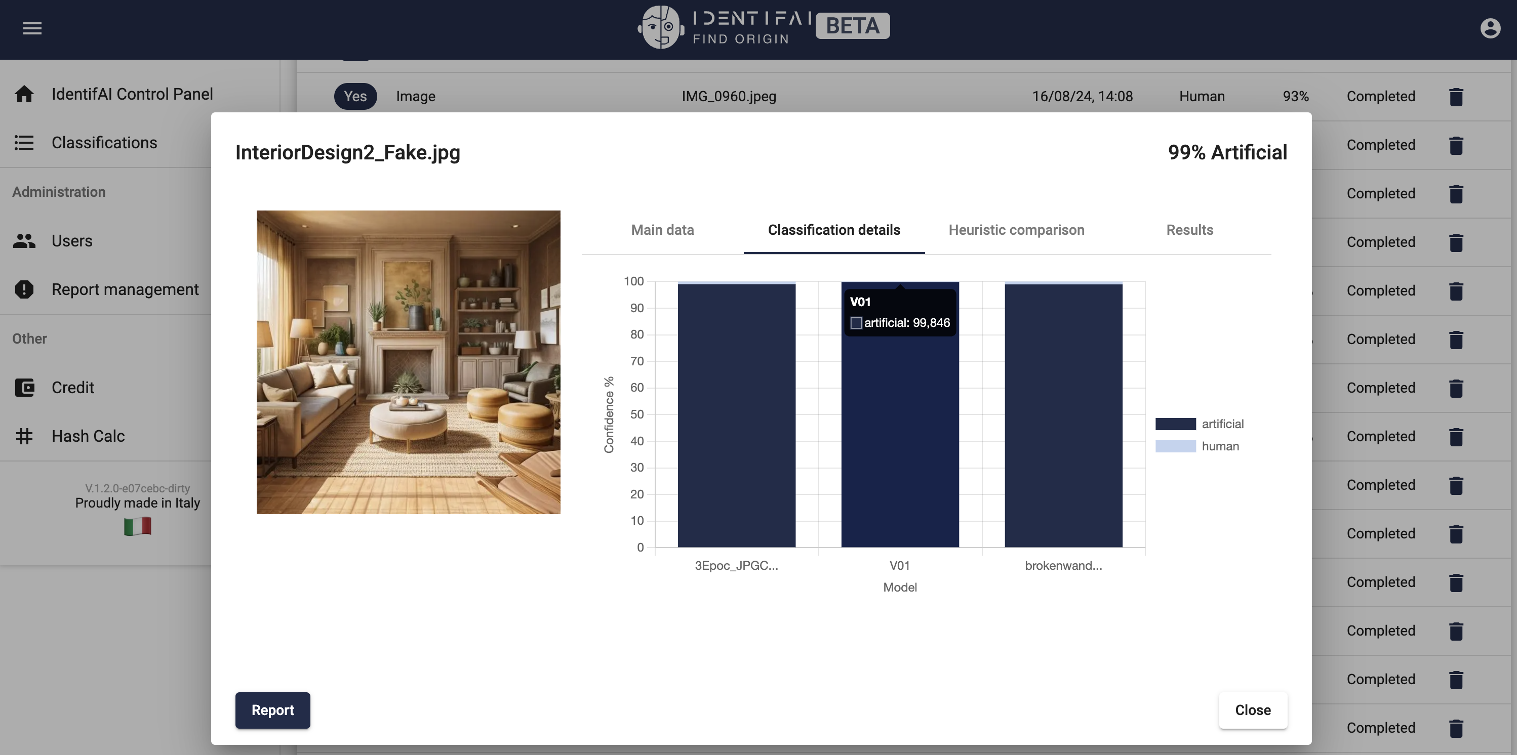This screenshot has height=755, width=1517.
Task: Click the home icon for Control Panel
Action: coord(24,94)
